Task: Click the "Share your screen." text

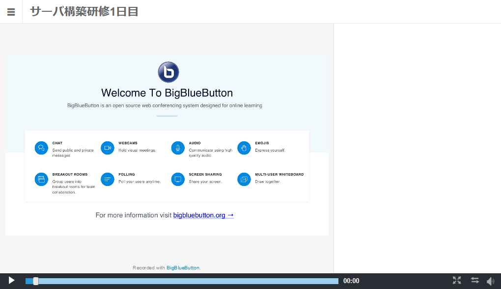Action: click(205, 182)
